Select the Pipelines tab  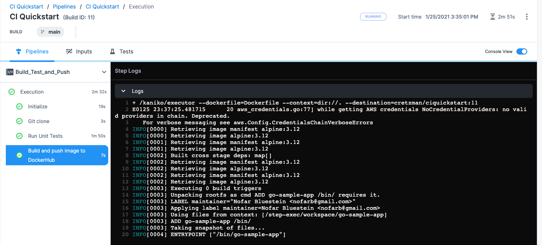tap(32, 51)
